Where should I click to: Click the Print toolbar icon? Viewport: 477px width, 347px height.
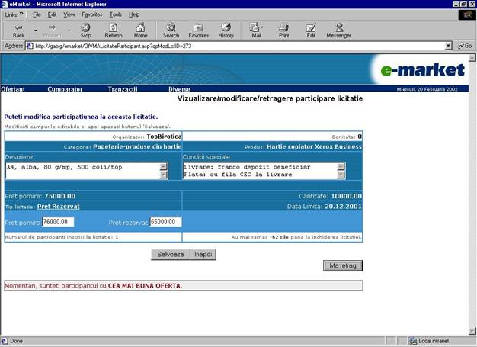click(283, 30)
